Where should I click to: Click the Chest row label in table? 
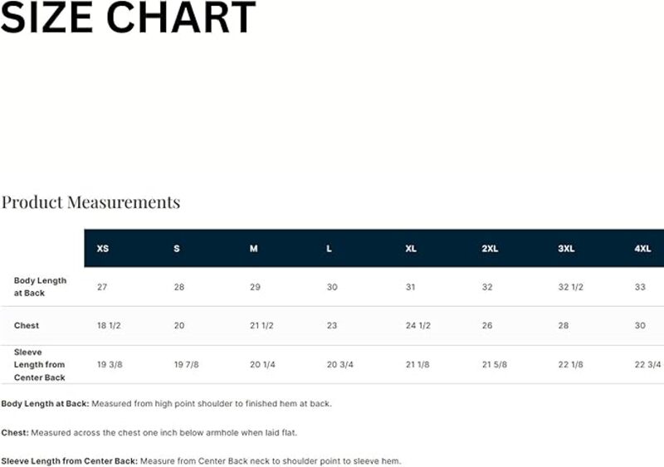(27, 326)
